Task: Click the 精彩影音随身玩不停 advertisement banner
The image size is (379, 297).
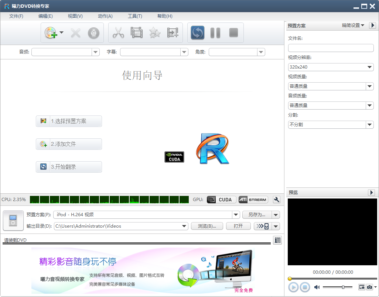Action: tap(143, 271)
